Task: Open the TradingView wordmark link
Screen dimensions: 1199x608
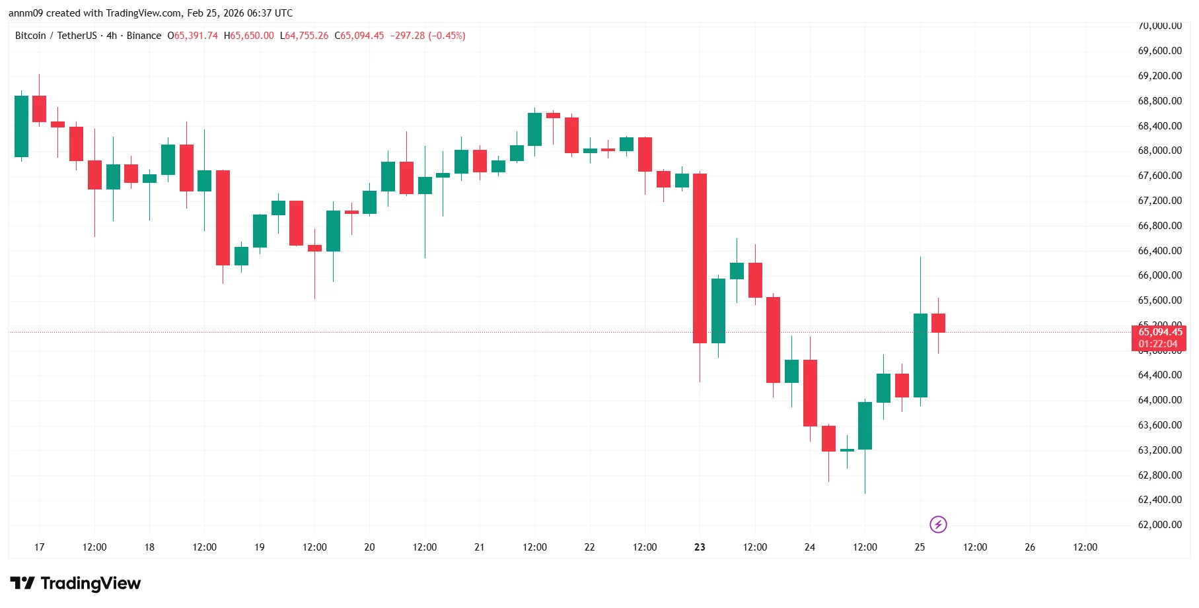Action: (91, 584)
